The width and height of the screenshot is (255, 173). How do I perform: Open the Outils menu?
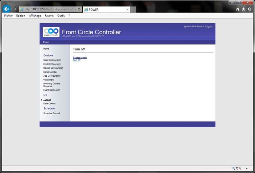(61, 16)
